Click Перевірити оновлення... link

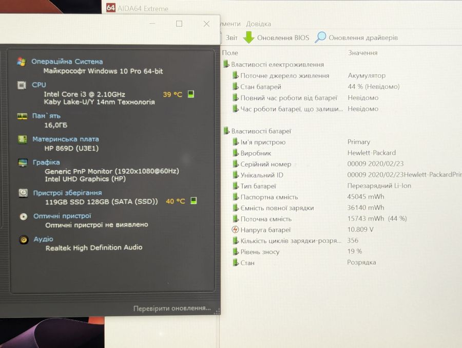(172, 308)
